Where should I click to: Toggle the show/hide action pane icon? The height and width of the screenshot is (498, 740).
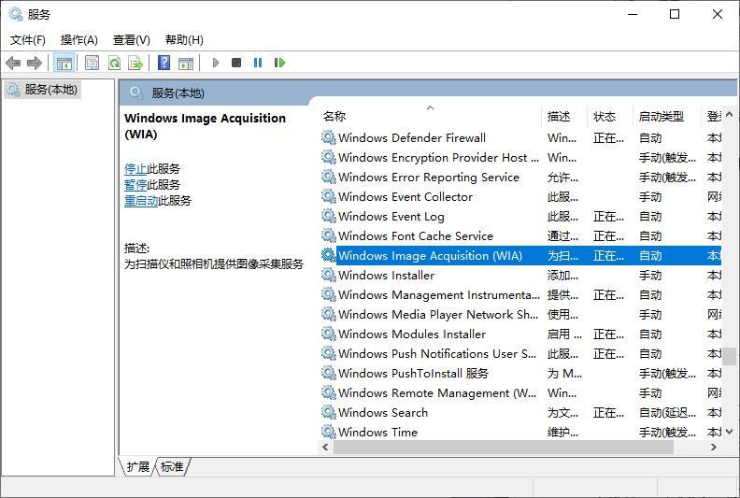[x=186, y=63]
